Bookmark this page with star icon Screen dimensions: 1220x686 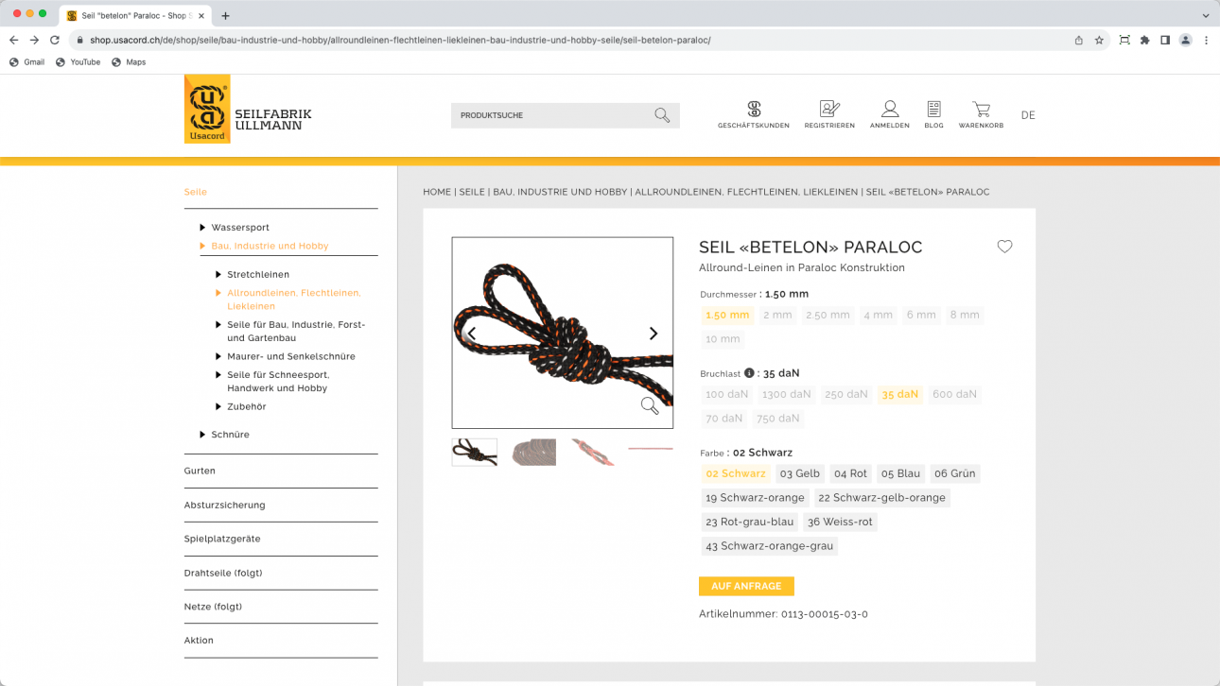point(1099,40)
